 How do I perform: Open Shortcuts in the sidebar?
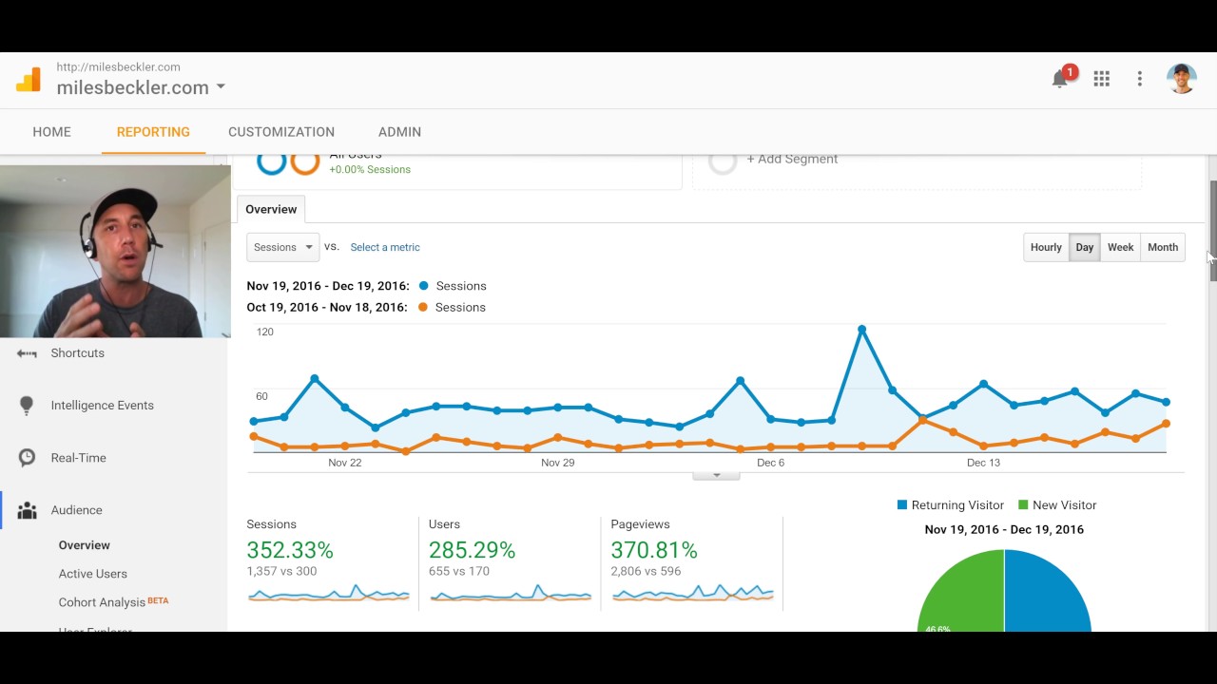[78, 353]
